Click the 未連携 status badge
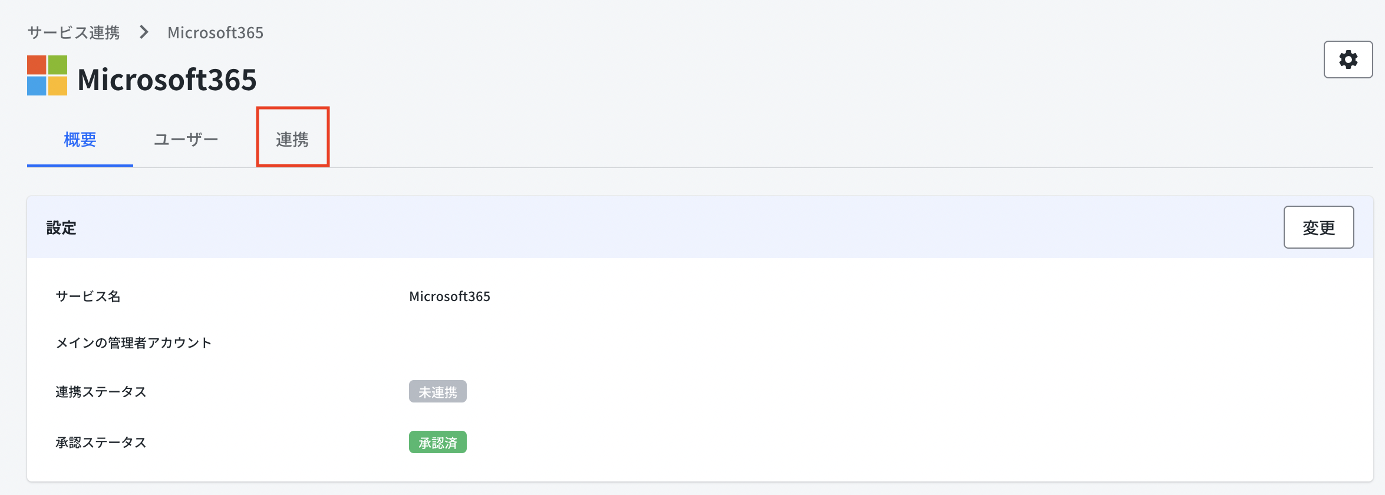Viewport: 1385px width, 495px height. [437, 392]
